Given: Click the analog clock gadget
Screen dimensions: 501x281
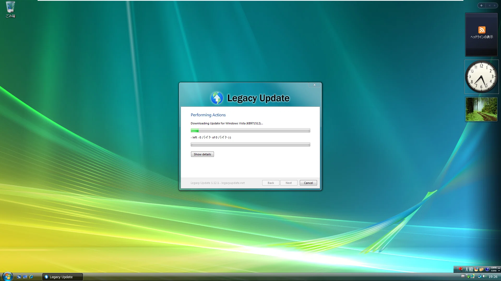Looking at the screenshot, I should pyautogui.click(x=481, y=77).
